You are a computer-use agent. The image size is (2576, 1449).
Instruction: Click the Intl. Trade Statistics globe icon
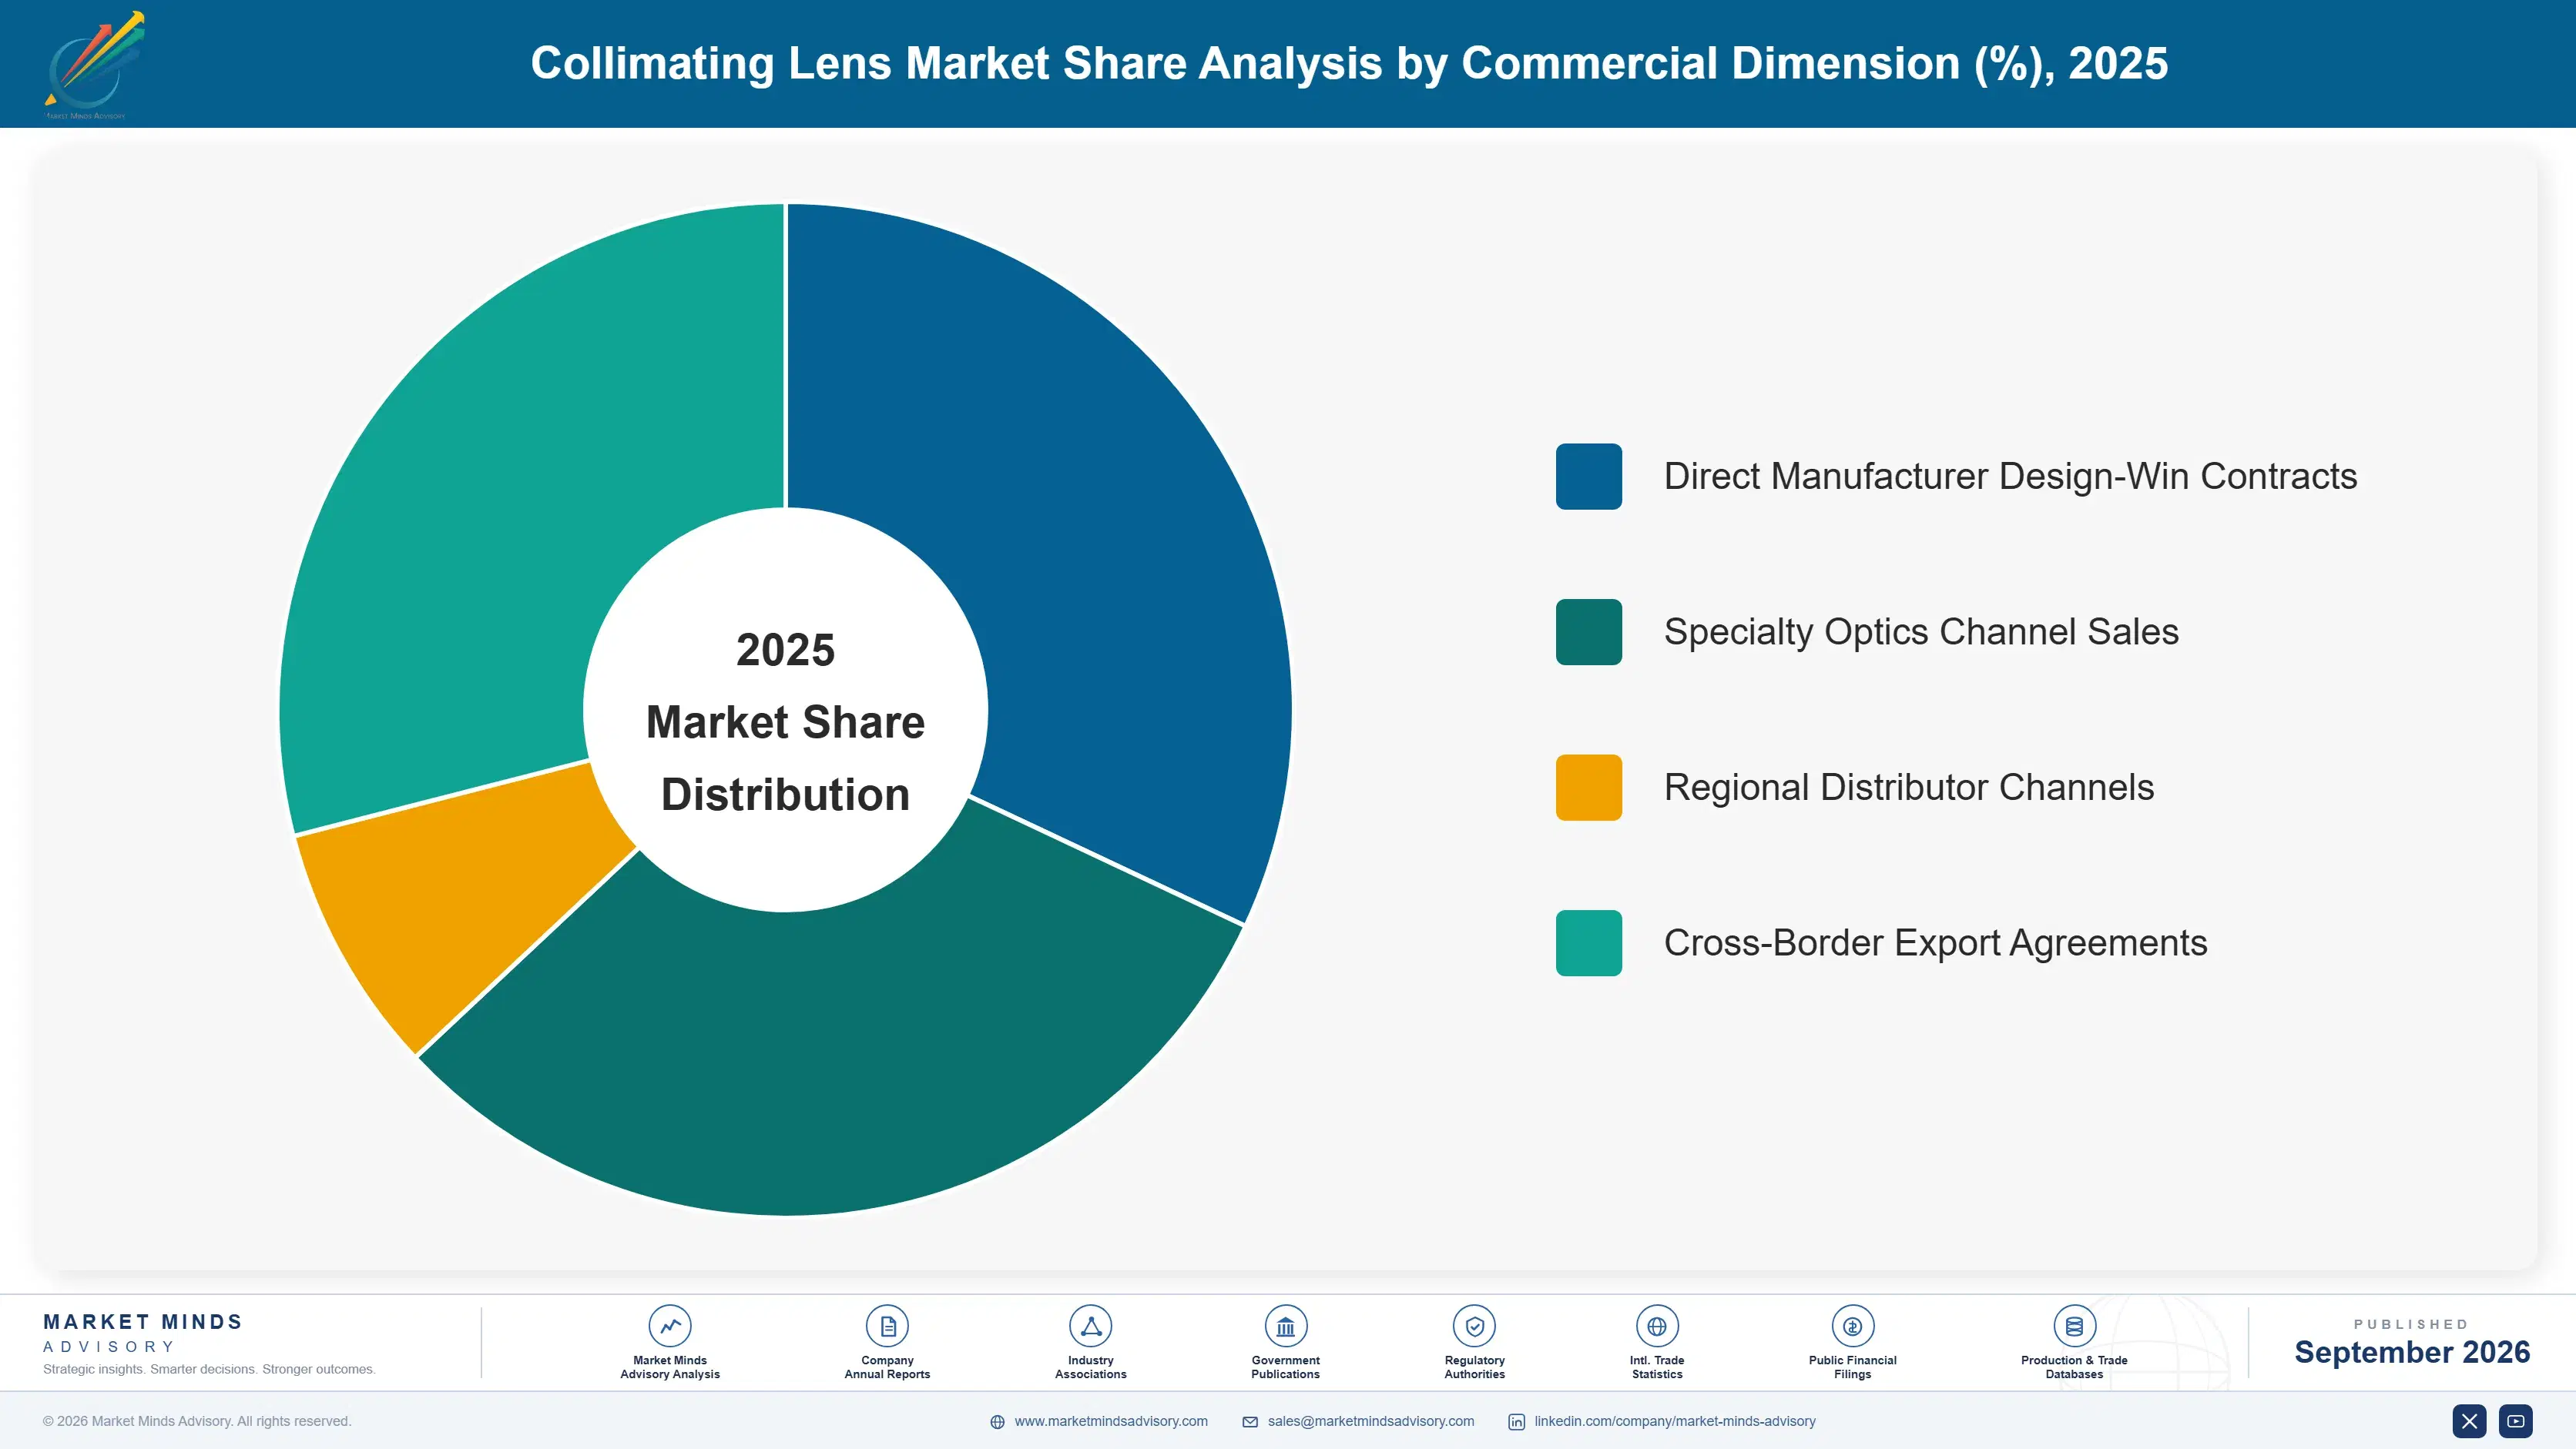pyautogui.click(x=1657, y=1326)
